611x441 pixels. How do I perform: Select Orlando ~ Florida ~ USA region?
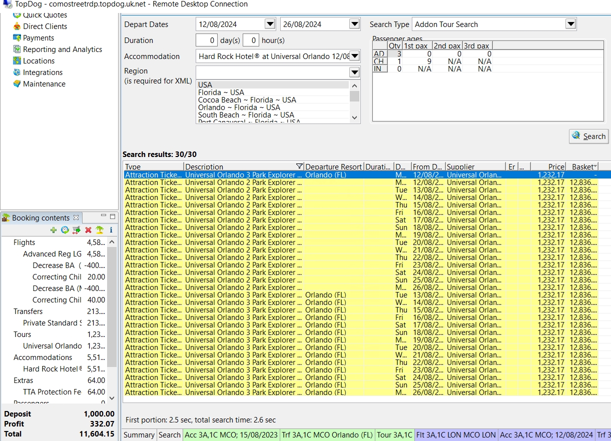239,107
